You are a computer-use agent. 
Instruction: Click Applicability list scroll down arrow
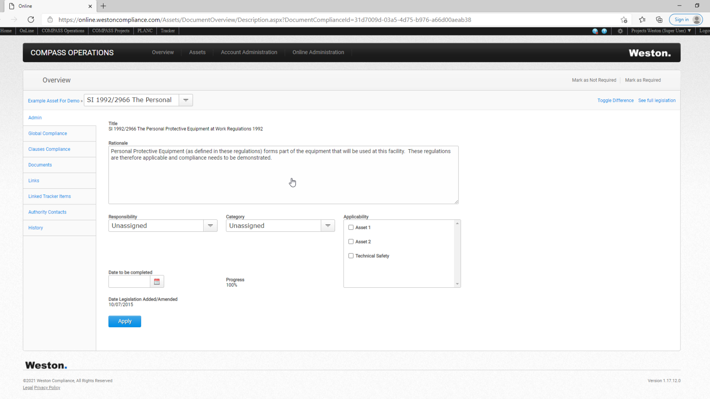(457, 284)
